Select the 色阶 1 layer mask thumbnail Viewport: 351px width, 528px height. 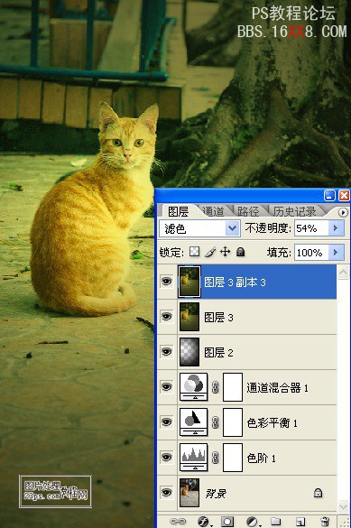[x=233, y=458]
